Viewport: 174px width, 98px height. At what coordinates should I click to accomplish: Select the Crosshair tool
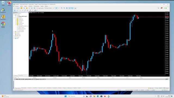[x=17, y=10]
